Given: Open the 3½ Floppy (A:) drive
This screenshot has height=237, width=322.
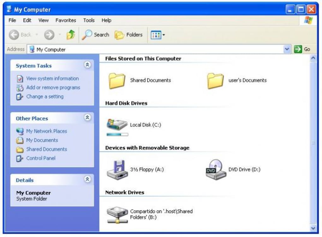Looking at the screenshot, I should 118,169.
